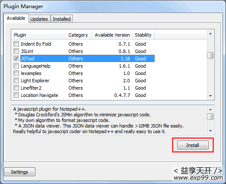
Task: Click description box scroll down arrow
Action: (x=210, y=131)
